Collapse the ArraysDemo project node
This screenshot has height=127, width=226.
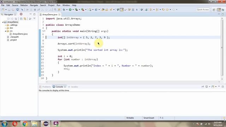point(3,22)
